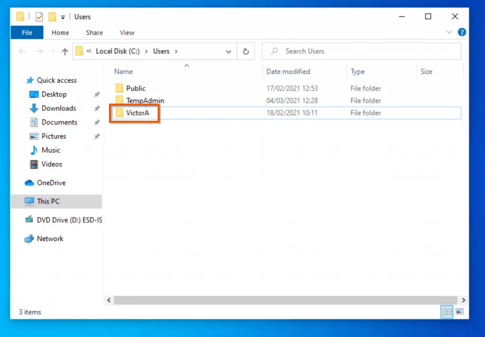This screenshot has width=485, height=337.
Task: Click the Details view icon in the status bar
Action: coord(447,311)
